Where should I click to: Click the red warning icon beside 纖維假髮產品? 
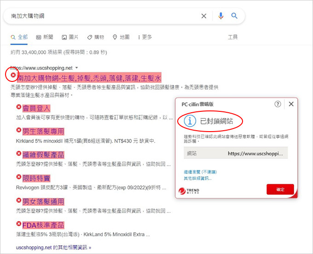(x=19, y=153)
